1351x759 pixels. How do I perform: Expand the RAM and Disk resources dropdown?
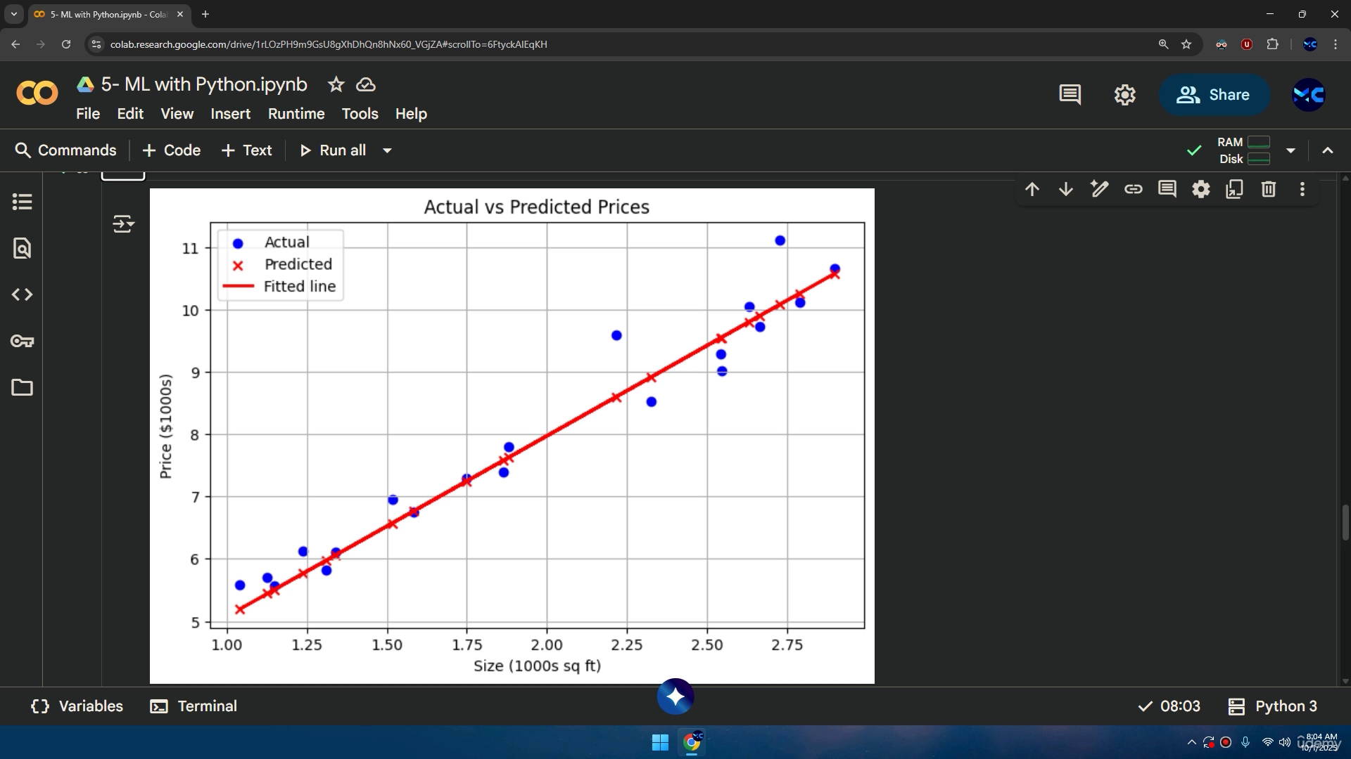point(1290,150)
